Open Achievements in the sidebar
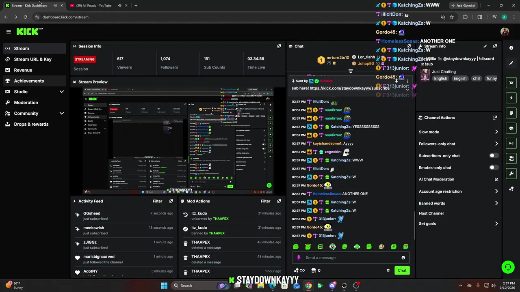 35,81
